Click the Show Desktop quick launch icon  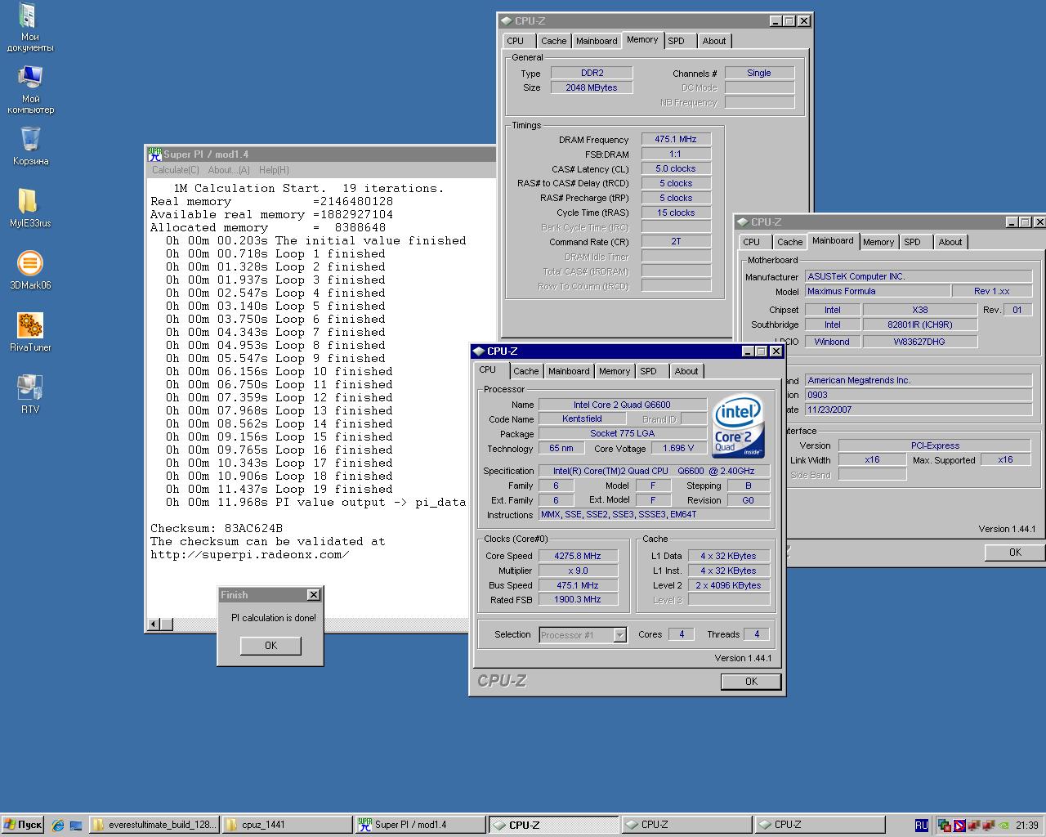[x=76, y=825]
